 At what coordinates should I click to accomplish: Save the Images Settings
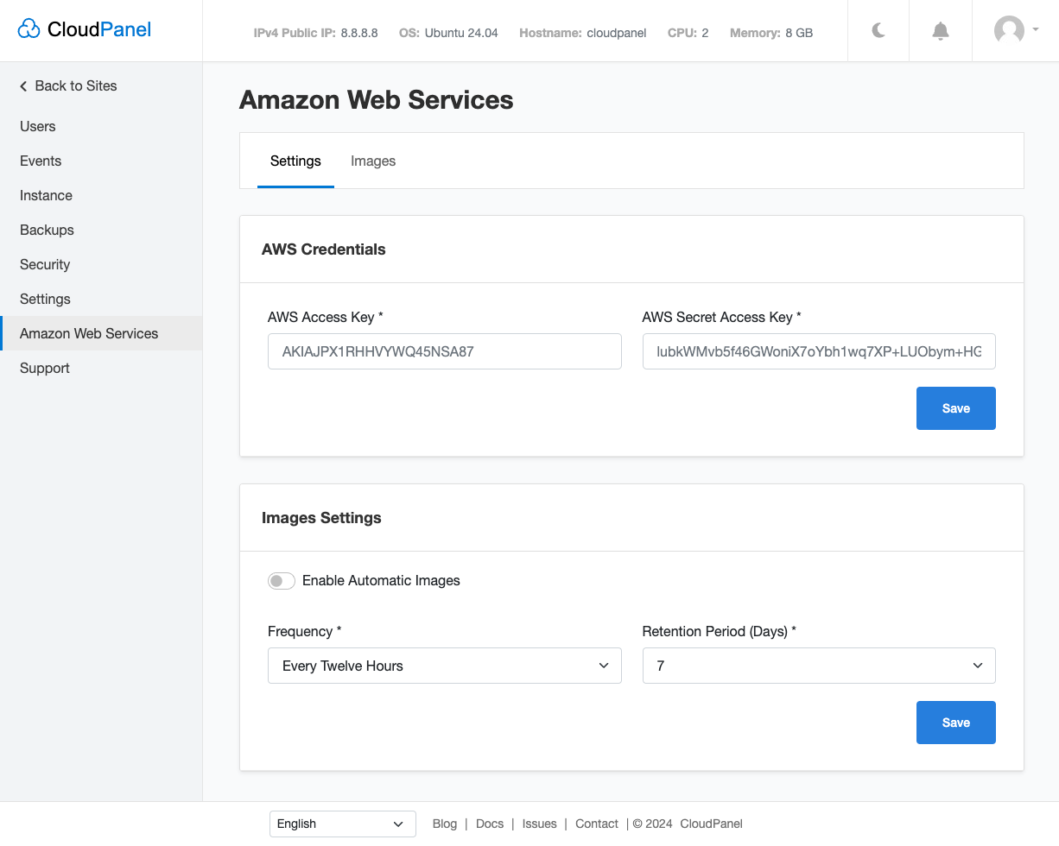pyautogui.click(x=955, y=723)
